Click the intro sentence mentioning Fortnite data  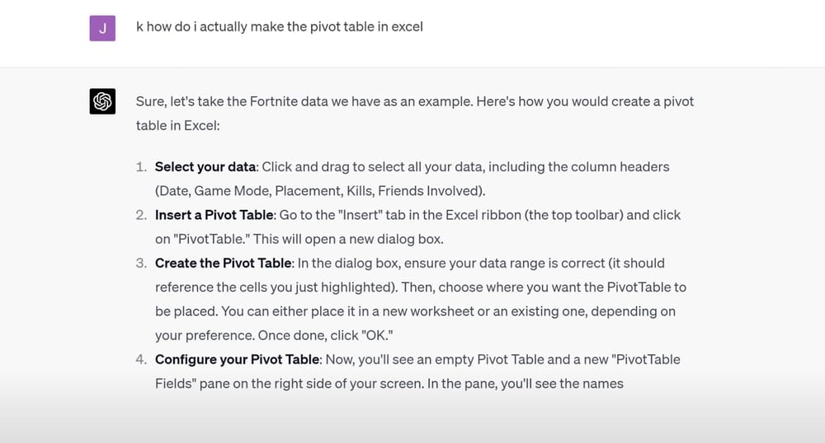[414, 101]
